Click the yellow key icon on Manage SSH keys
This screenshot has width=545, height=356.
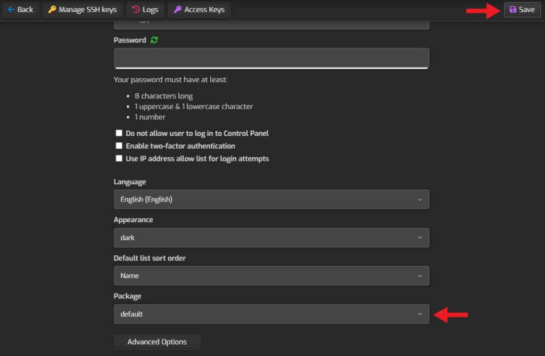[x=52, y=9]
